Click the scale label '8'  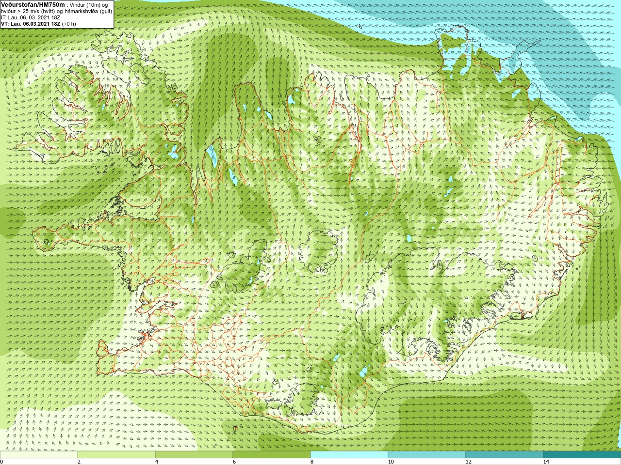point(312,462)
